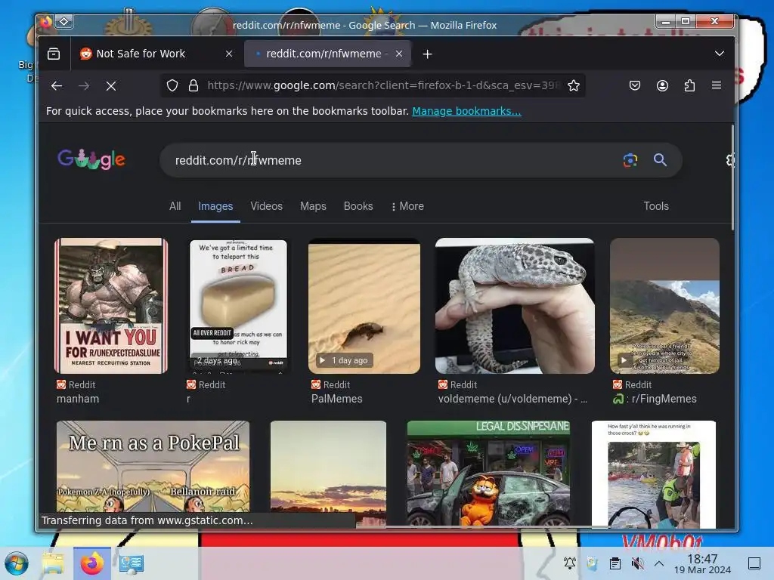
Task: Expand the hidden tray icons chevron
Action: pos(659,563)
